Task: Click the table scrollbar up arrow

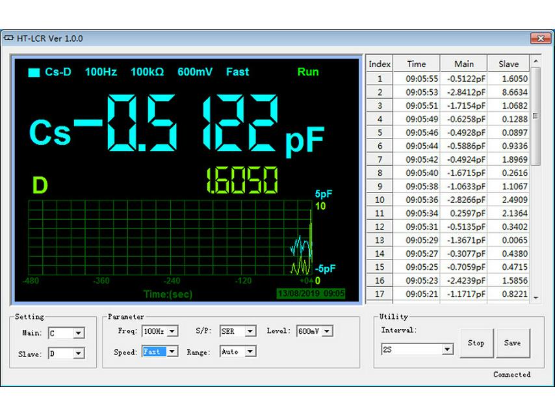Action: (536, 60)
